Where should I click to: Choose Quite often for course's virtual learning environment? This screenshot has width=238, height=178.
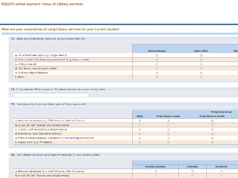tap(201, 60)
